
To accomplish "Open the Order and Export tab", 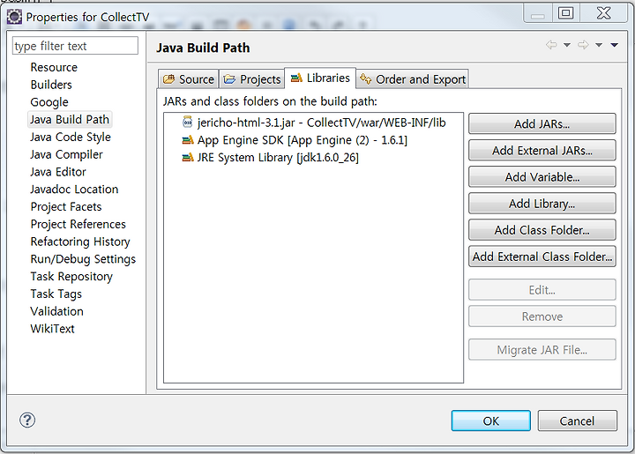I will [413, 79].
